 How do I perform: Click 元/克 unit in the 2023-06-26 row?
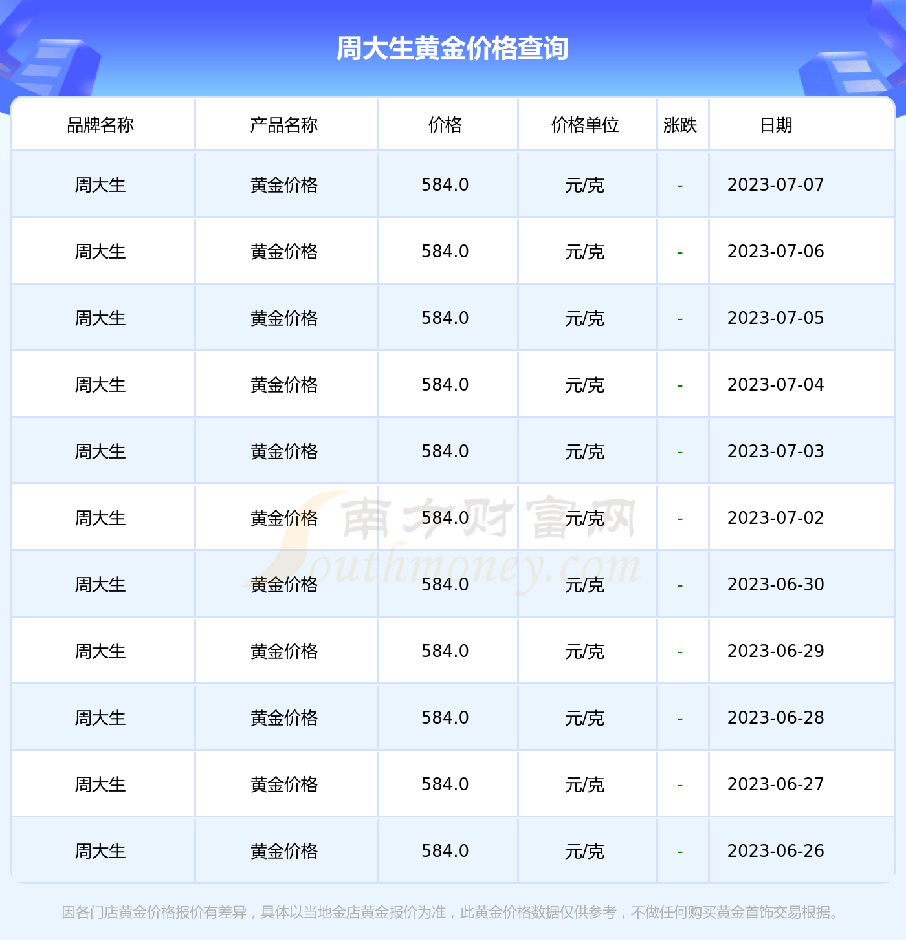click(x=585, y=852)
